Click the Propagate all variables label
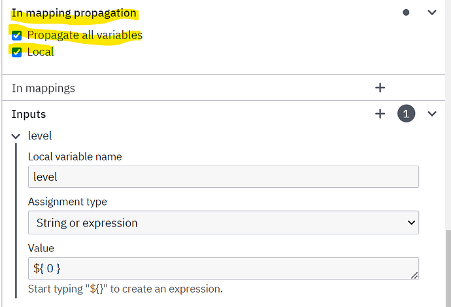The width and height of the screenshot is (451, 307). (85, 35)
